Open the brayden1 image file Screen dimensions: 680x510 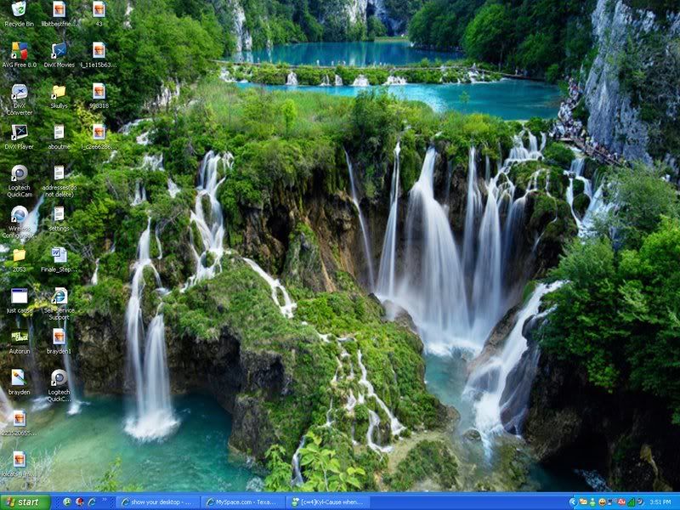click(x=59, y=337)
